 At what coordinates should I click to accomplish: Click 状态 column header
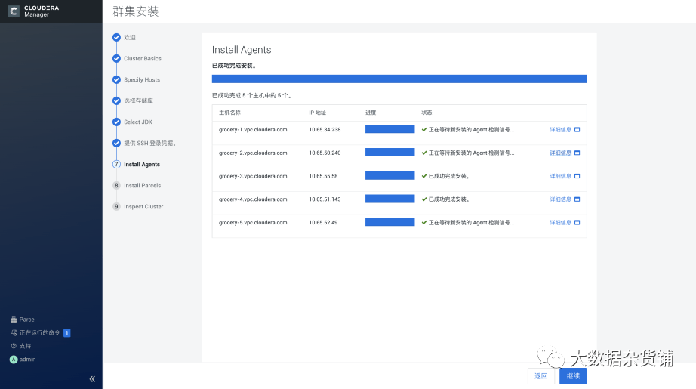pyautogui.click(x=427, y=113)
